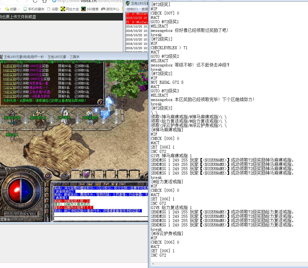Image resolution: width=308 pixels, height=268 pixels.
Task: Click the browser home button
Action: click(x=45, y=1)
